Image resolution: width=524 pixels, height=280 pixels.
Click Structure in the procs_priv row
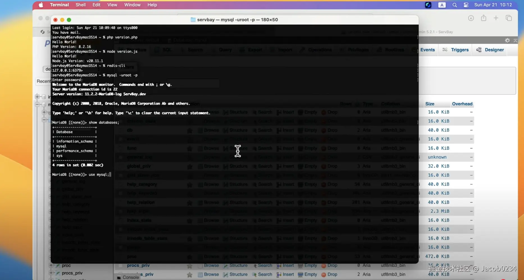[x=238, y=265]
